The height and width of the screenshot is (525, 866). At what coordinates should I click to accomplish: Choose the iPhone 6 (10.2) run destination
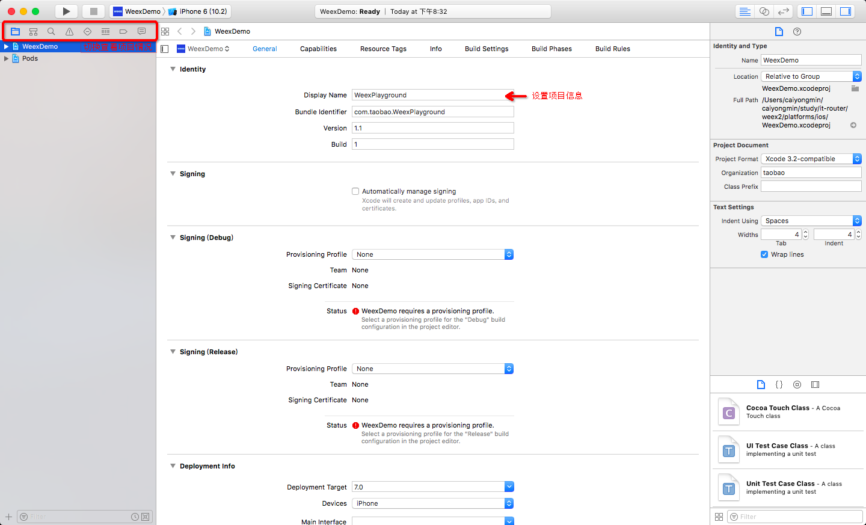pos(198,11)
